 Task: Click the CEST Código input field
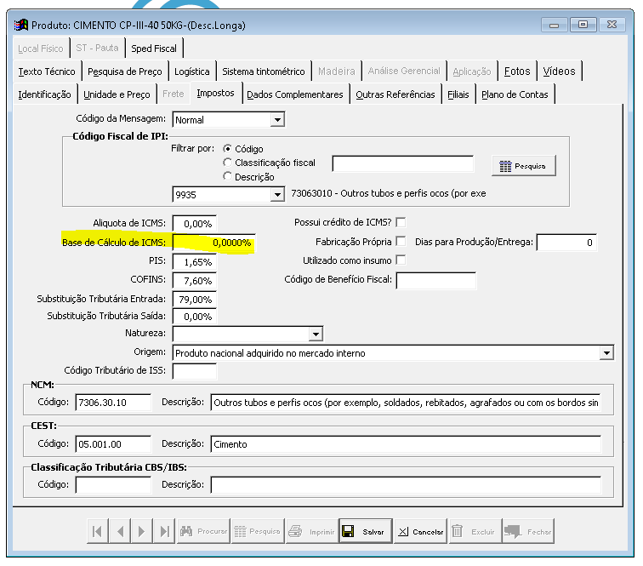click(112, 443)
